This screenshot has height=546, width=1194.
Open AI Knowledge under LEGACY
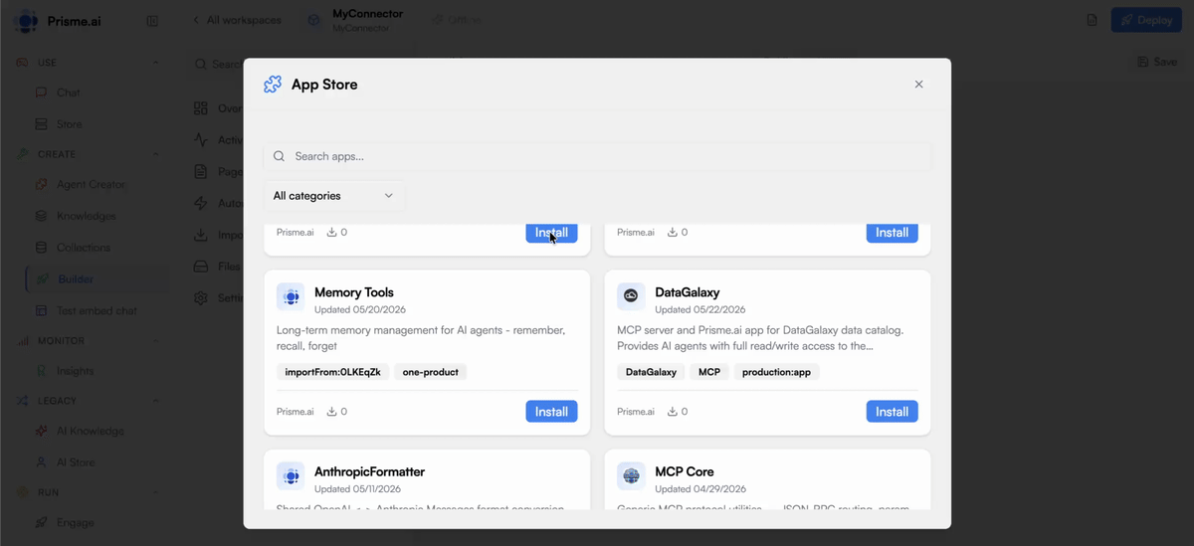[x=88, y=431]
